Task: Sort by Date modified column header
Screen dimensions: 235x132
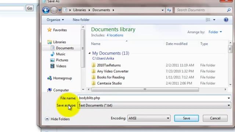Action: click(x=177, y=44)
